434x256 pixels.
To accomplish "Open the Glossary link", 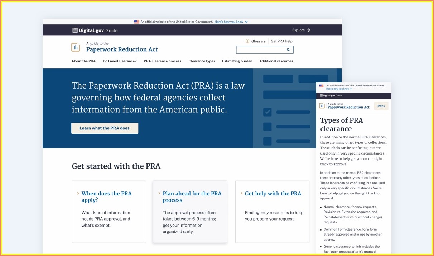I will (x=258, y=41).
